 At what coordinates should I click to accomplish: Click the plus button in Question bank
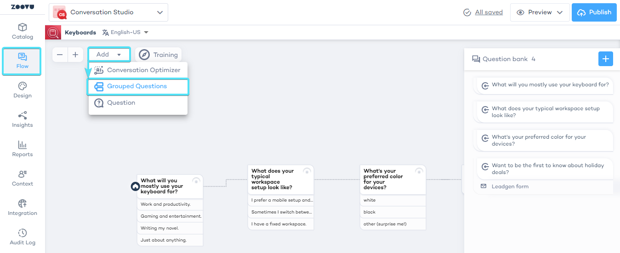point(605,59)
